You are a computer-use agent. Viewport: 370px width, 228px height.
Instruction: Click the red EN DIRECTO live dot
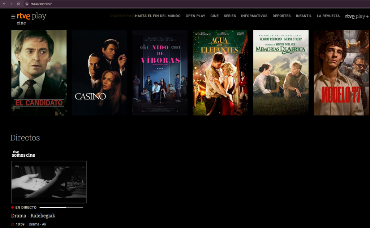[x=13, y=207]
